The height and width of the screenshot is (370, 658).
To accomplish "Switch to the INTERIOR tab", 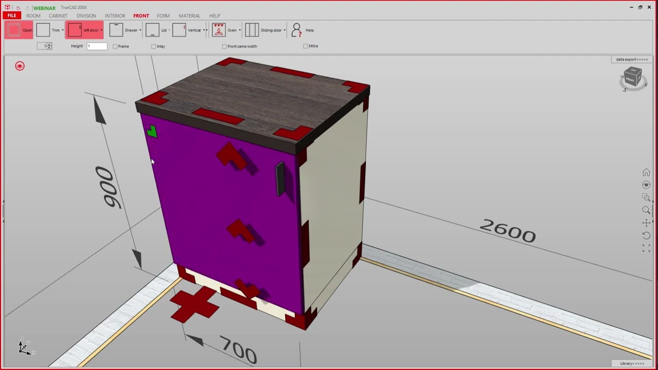I will point(115,16).
